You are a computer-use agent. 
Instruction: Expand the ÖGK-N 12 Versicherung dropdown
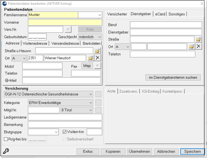[48, 94]
